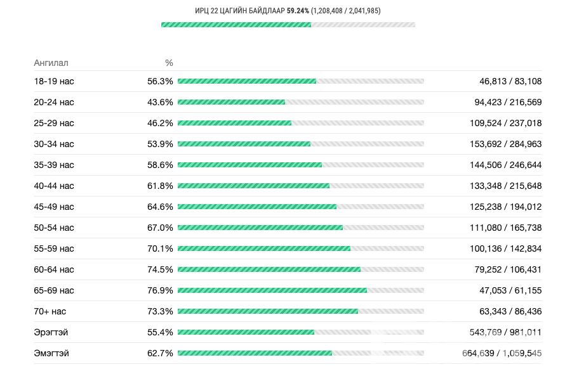
Task: Click the 'Ангилал' column header
Action: [x=51, y=63]
